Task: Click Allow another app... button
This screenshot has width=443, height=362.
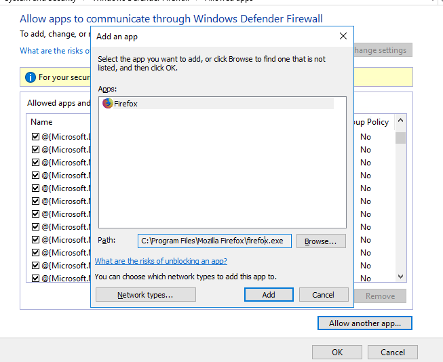Action: tap(365, 323)
